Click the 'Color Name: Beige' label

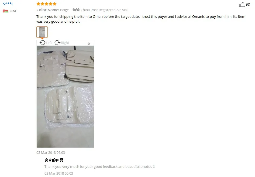[x=53, y=10]
